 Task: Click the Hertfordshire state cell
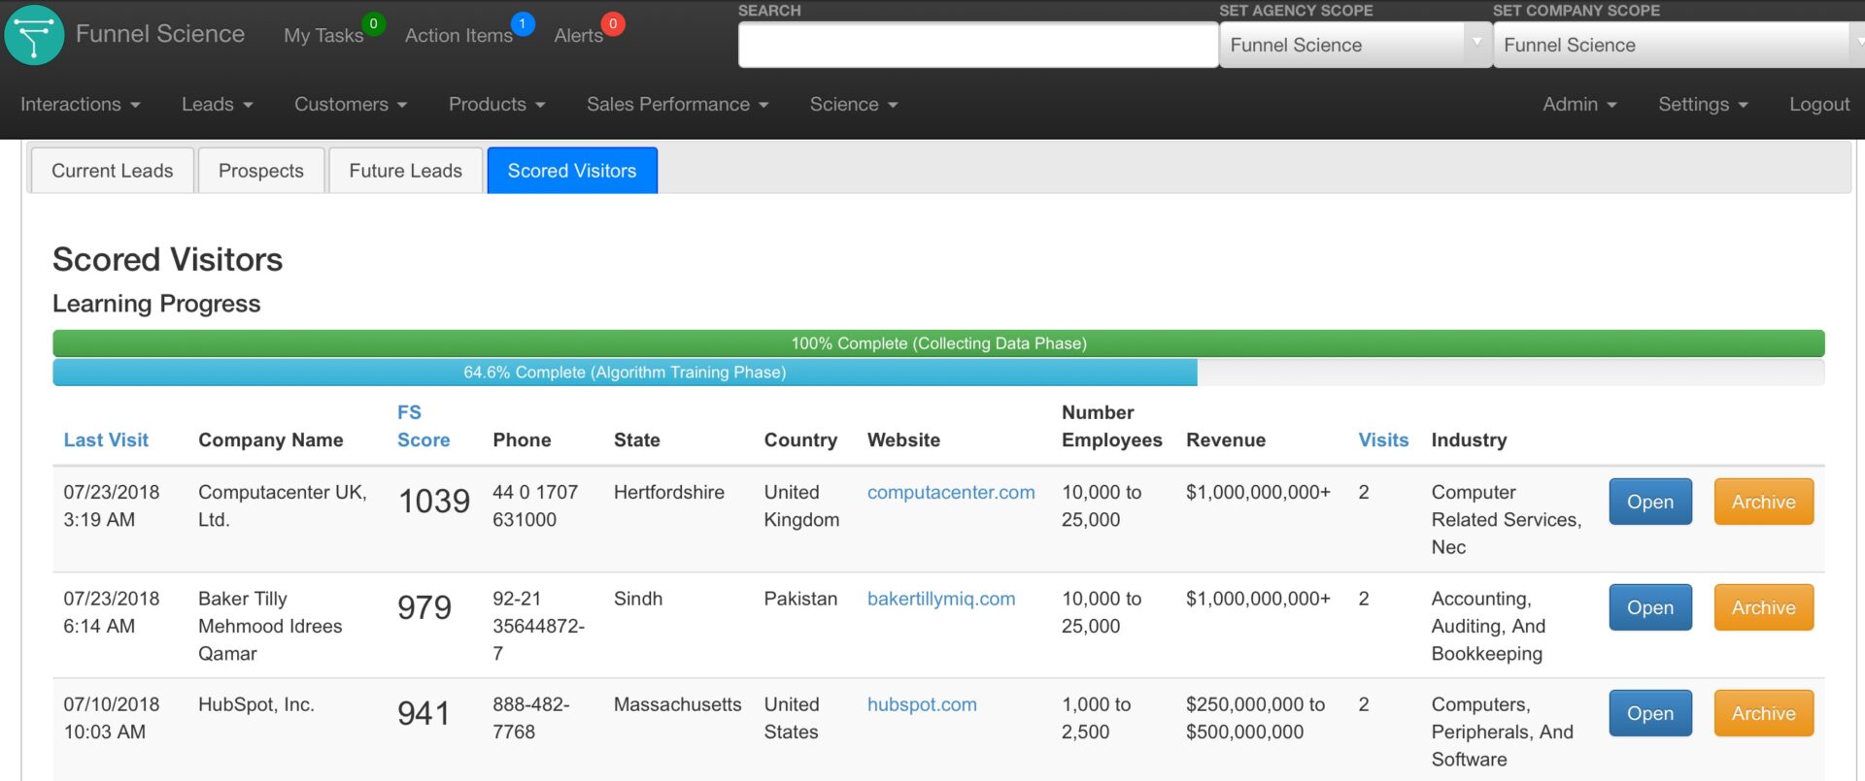[x=669, y=493]
